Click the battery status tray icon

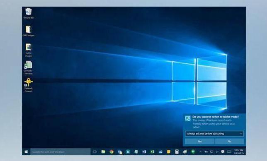pyautogui.click(x=206, y=151)
